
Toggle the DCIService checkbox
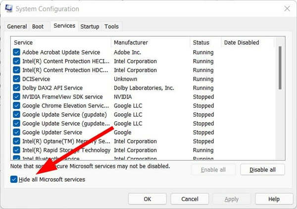(17, 79)
